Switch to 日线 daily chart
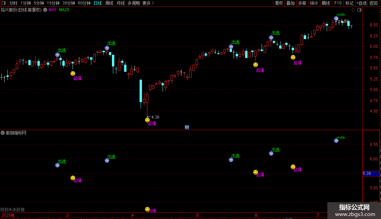Viewport: 381px width, 219px height. click(x=98, y=3)
